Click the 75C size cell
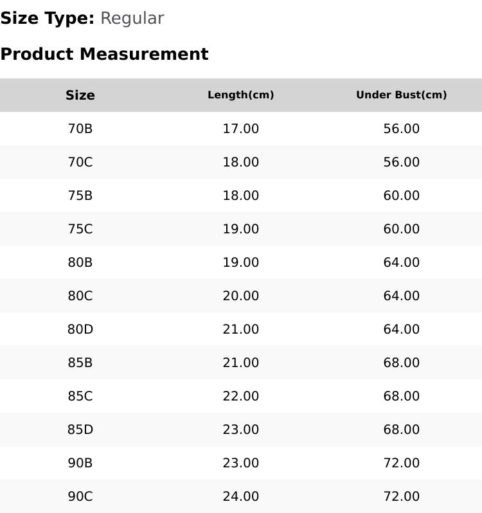Screen dimensions: 482x513 [80, 229]
